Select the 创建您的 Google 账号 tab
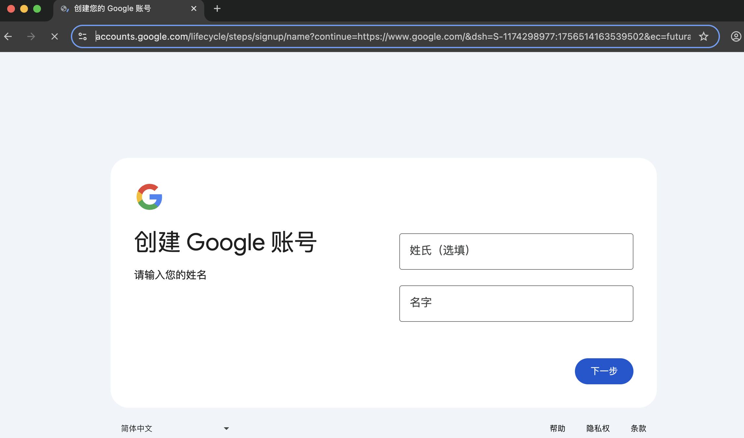Viewport: 744px width, 438px height. 129,9
